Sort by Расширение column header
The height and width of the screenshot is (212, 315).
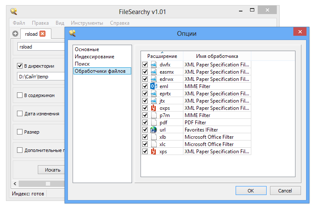(162, 56)
